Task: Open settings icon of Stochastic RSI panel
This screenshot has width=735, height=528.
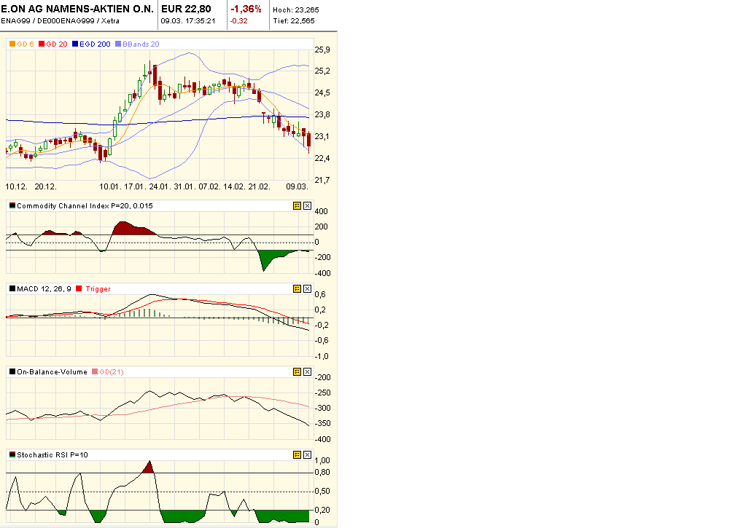Action: (x=297, y=454)
